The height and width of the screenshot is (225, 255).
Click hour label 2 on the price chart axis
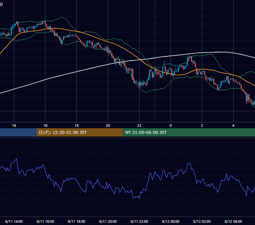tap(202, 126)
